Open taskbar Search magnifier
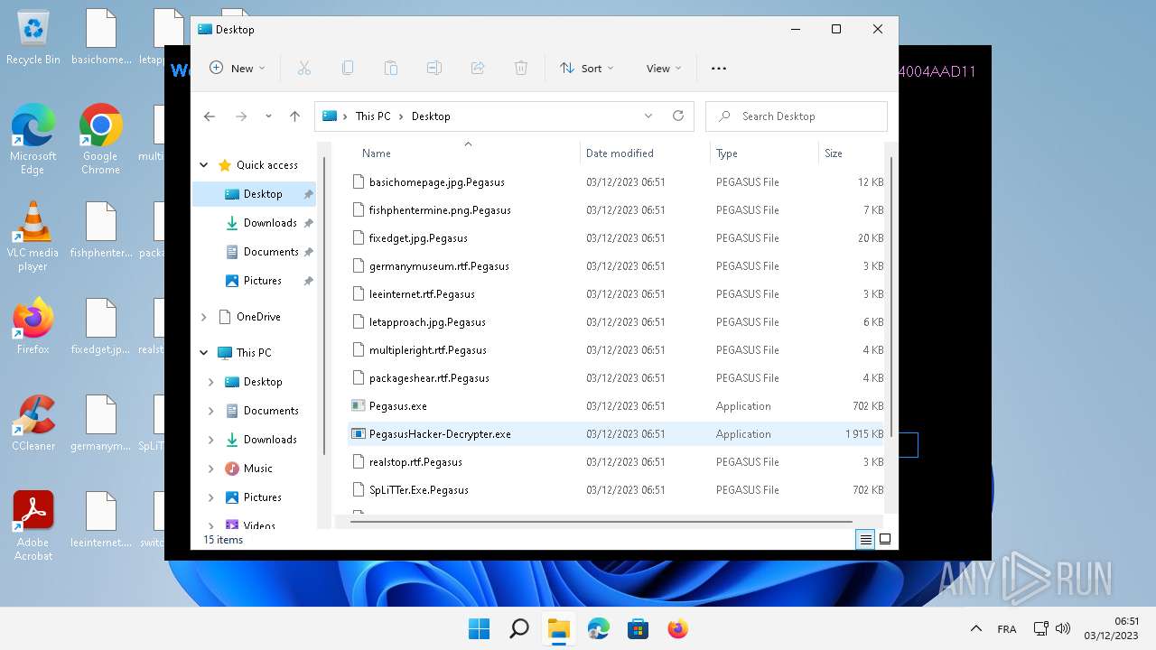This screenshot has width=1156, height=650. 518,628
